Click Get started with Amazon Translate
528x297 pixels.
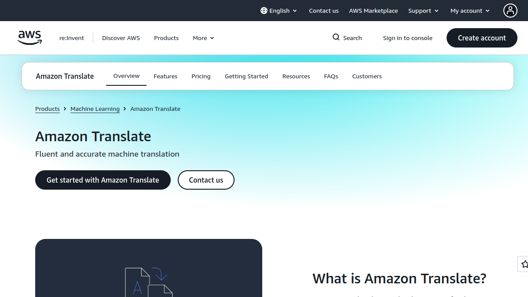[x=103, y=180]
